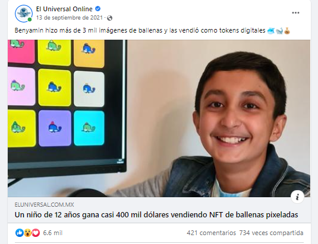Click the Wow reaction emoji icon

click(x=27, y=233)
